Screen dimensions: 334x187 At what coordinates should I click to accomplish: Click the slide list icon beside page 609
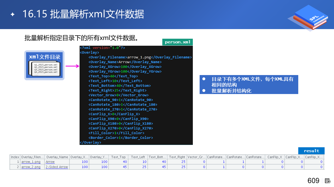(x=328, y=181)
